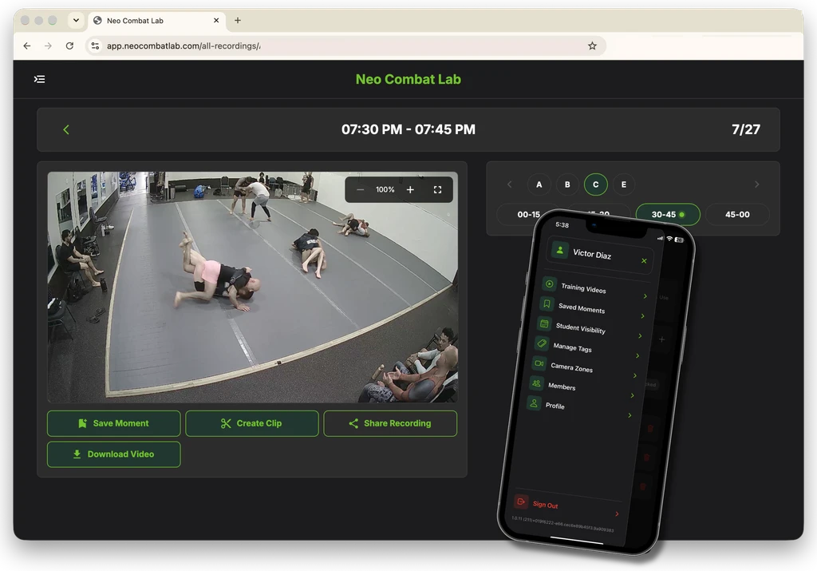817x571 pixels.
Task: Click the 100% zoom level text
Action: click(385, 190)
